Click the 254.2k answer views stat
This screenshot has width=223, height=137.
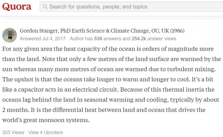pos(154,39)
